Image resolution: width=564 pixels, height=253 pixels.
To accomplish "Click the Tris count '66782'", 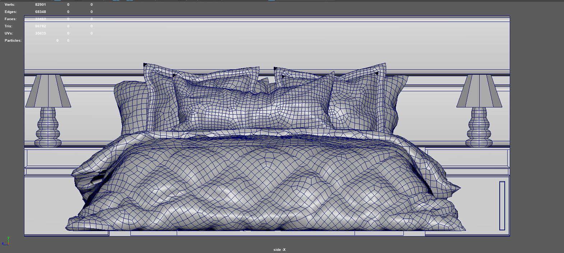I will click(x=41, y=26).
